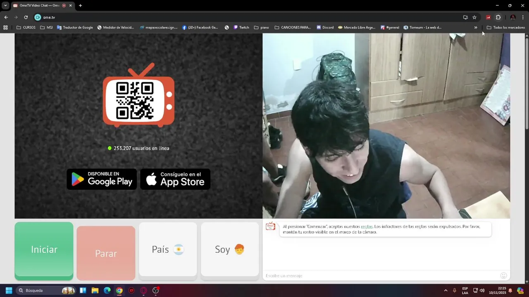Click the Búsqueda taskbar search box
The width and height of the screenshot is (529, 297).
[46, 290]
